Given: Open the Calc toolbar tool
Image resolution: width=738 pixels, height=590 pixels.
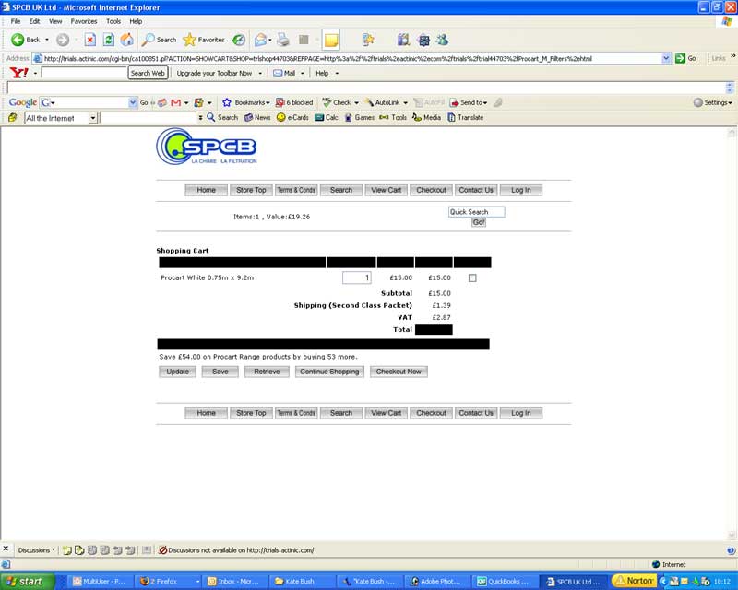Looking at the screenshot, I should [x=319, y=118].
